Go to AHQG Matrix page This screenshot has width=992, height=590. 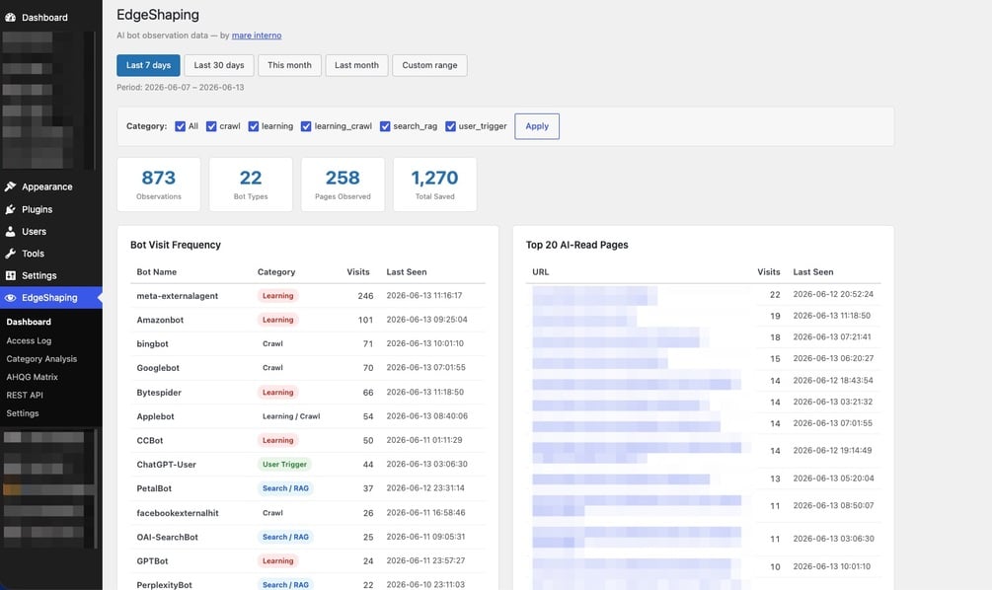point(32,377)
